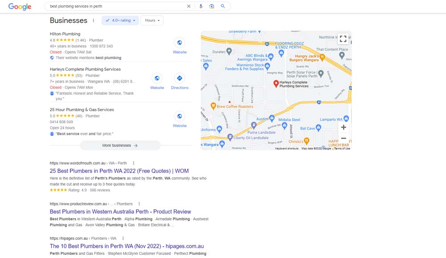Image resolution: width=446 pixels, height=258 pixels.
Task: Click the Flooring Oddz & Endz pin
Action: point(281,53)
